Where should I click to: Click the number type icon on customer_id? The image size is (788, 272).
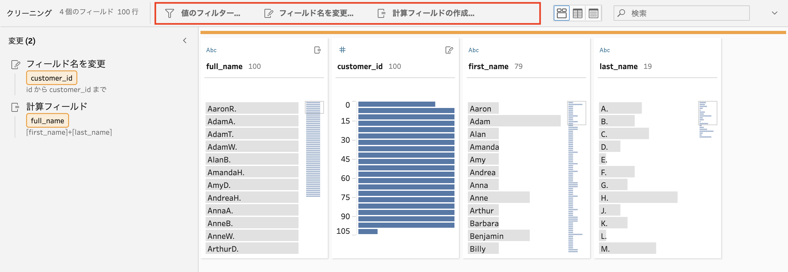[x=342, y=50]
